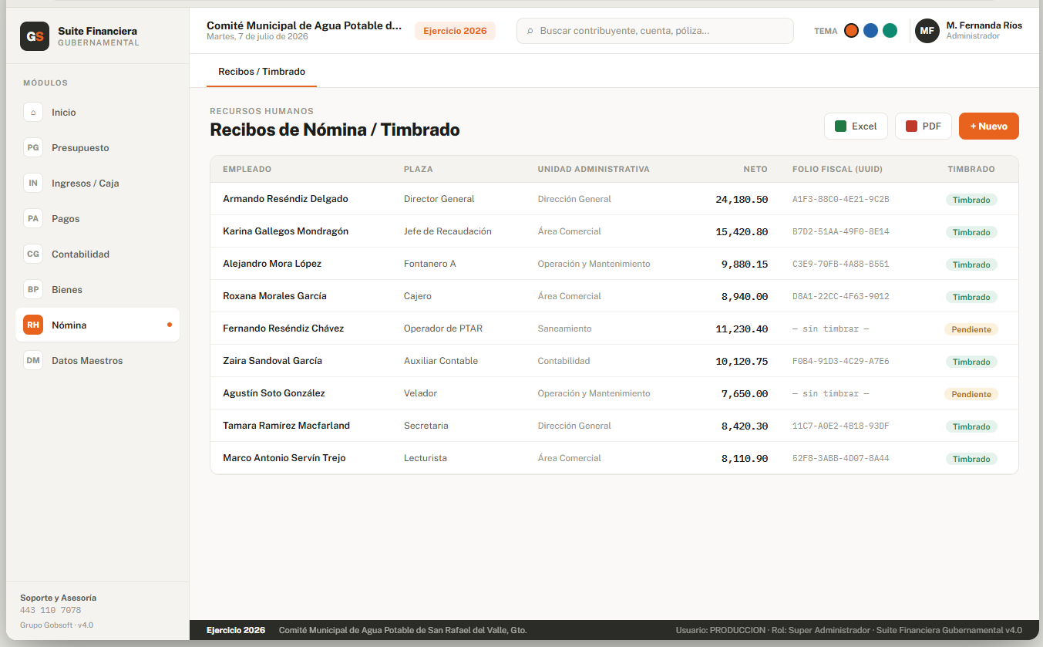This screenshot has height=647, width=1043.
Task: Click net amount 24,180.50
Action: pos(742,200)
